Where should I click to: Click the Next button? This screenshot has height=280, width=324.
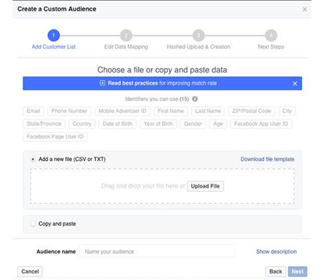coord(297,271)
